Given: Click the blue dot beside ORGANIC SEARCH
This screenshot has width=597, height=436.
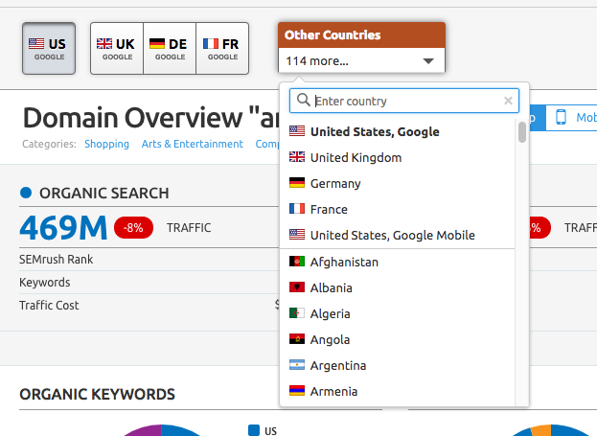Looking at the screenshot, I should 26,193.
